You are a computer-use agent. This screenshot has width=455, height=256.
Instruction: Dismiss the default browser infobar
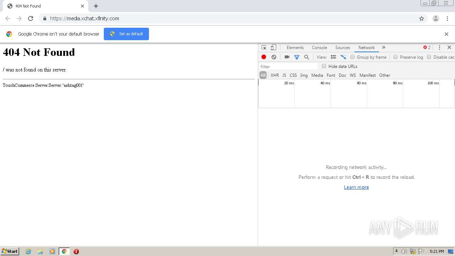[446, 34]
